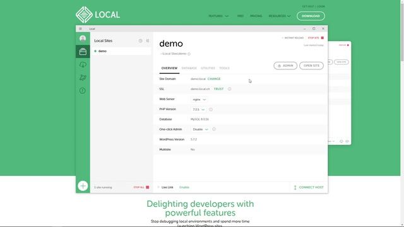The height and width of the screenshot is (227, 404).
Task: Stop the demo site
Action: 316,38
